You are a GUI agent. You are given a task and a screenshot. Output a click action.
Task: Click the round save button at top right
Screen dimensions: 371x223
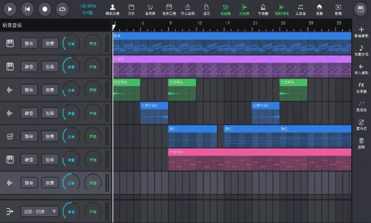(360, 9)
